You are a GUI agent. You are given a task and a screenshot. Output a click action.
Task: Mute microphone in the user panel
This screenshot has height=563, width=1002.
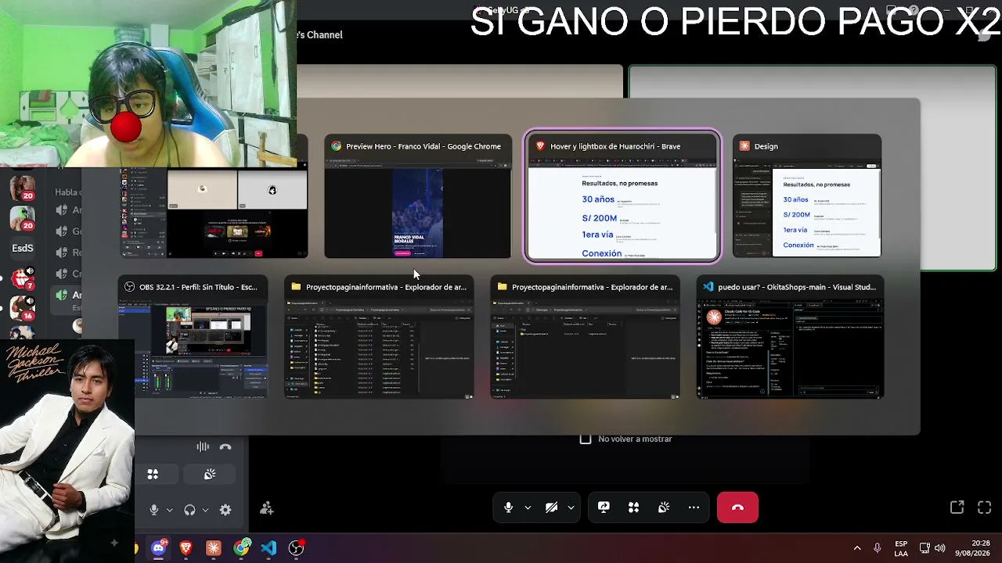(x=153, y=510)
